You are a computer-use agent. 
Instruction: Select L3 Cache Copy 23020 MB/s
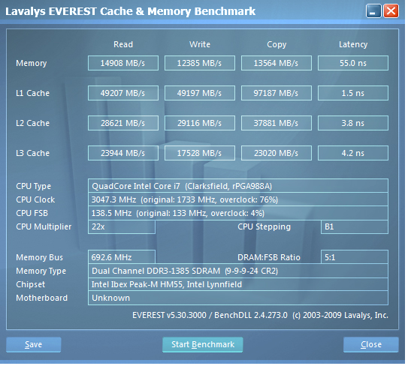coord(277,153)
